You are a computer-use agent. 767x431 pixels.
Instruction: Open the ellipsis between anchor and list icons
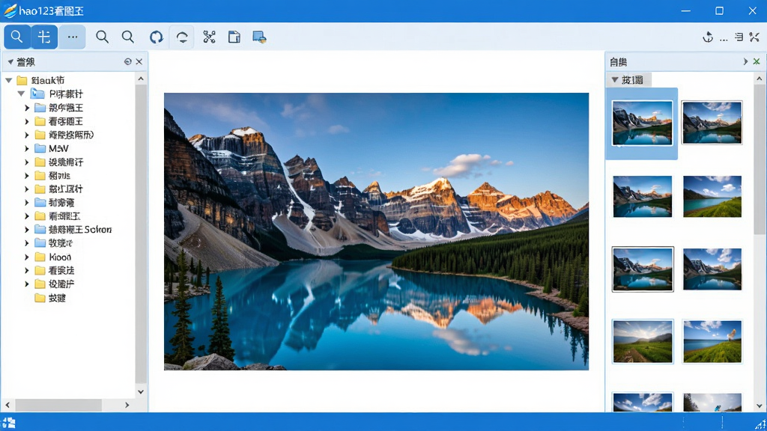tap(724, 39)
